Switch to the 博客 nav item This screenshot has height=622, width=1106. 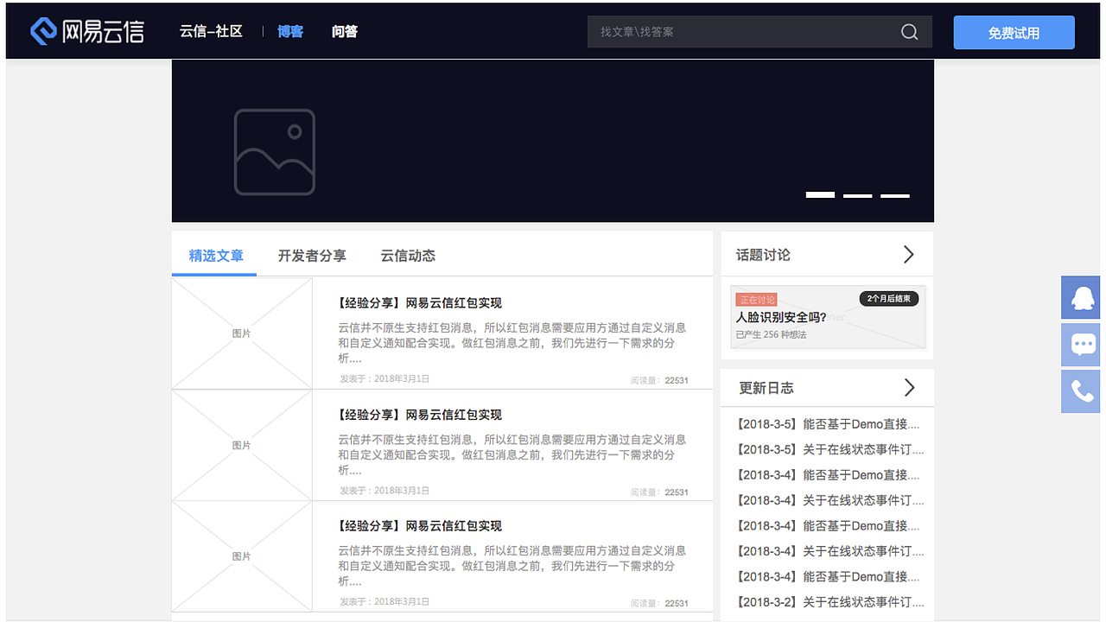290,31
